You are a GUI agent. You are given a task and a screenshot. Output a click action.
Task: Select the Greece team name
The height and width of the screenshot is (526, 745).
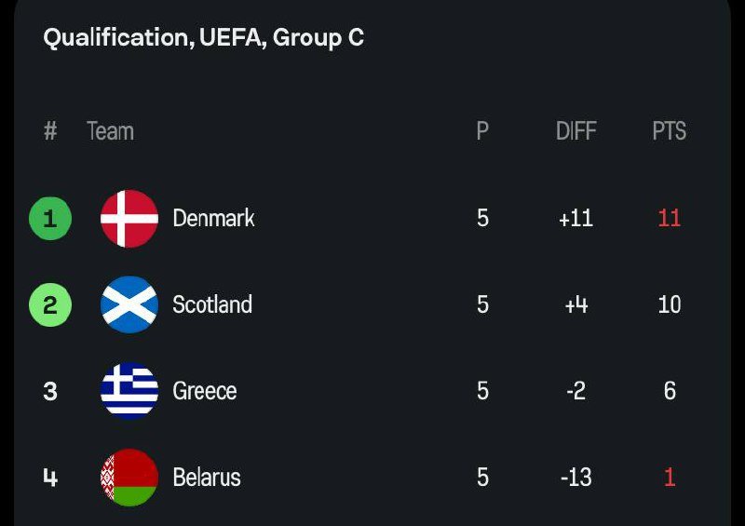tap(205, 391)
